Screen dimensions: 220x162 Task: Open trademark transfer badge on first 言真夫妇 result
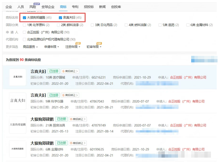tap(70, 71)
